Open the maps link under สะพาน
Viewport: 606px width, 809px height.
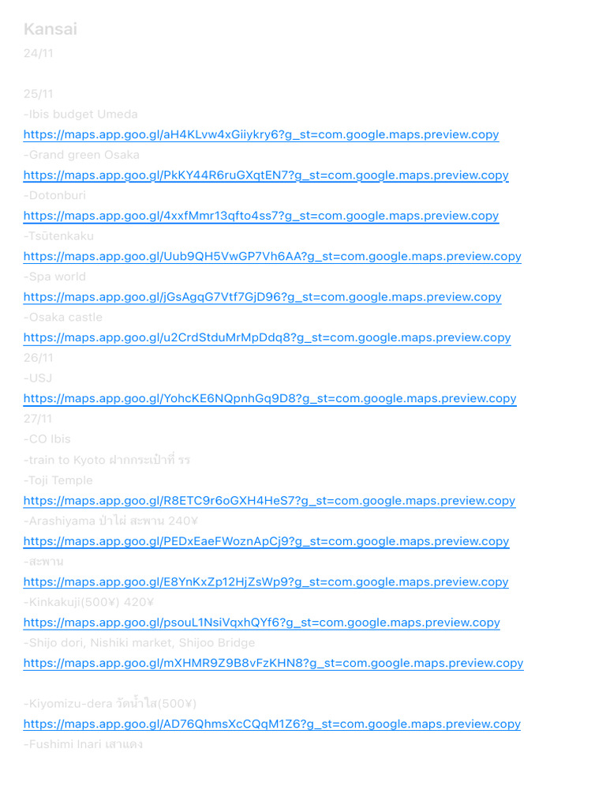266,582
